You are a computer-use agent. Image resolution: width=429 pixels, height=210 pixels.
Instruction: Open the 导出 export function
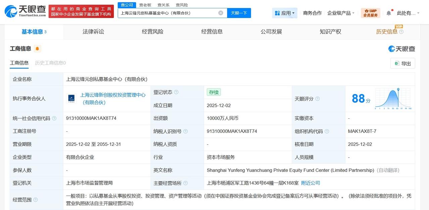tap(402, 63)
